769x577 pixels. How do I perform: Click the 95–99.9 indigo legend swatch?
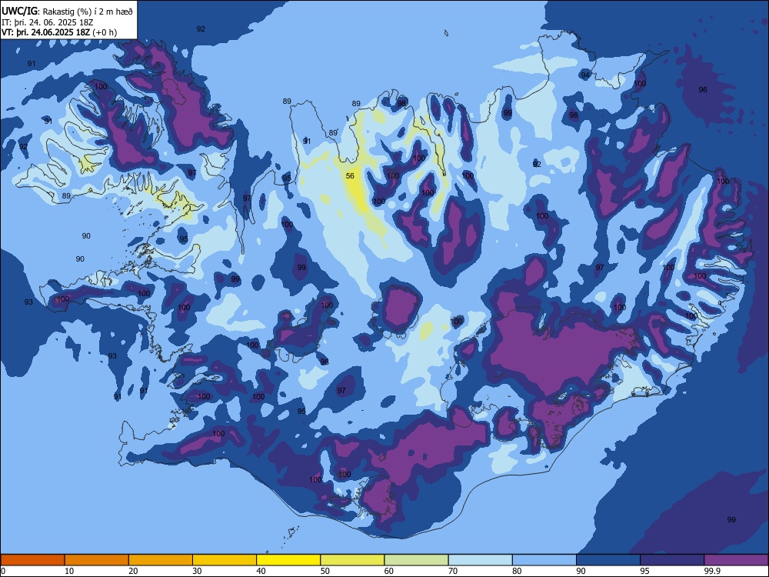click(x=672, y=560)
